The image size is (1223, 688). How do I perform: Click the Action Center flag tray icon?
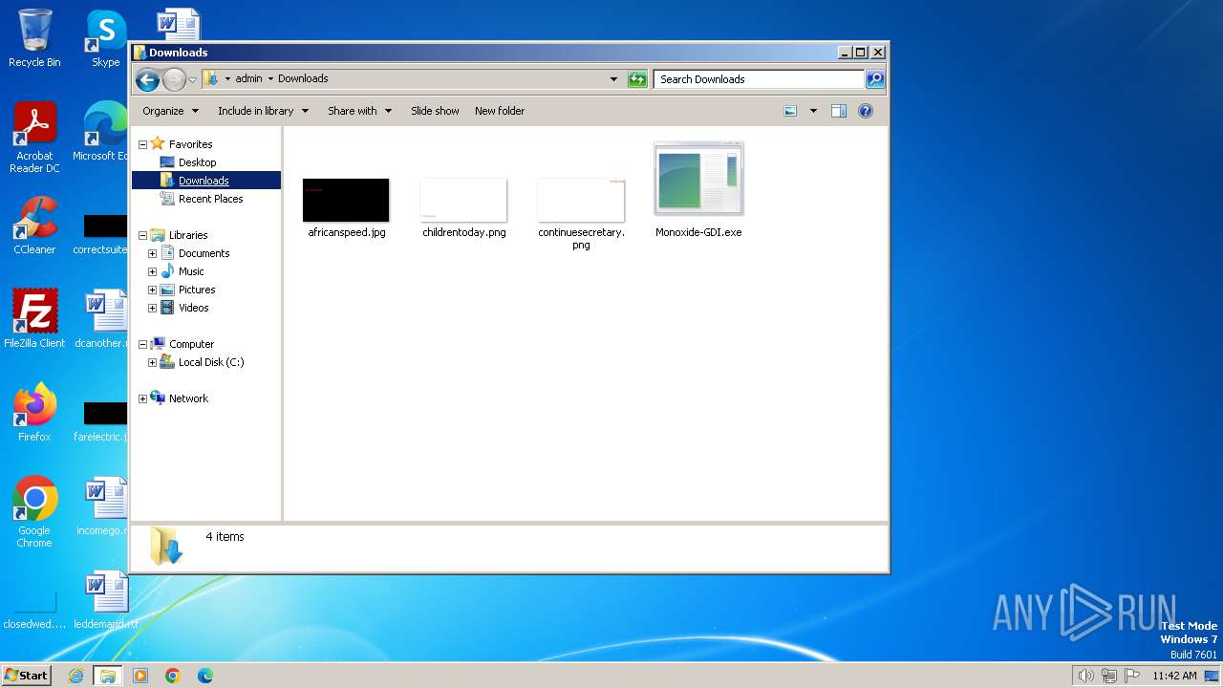(x=1132, y=676)
